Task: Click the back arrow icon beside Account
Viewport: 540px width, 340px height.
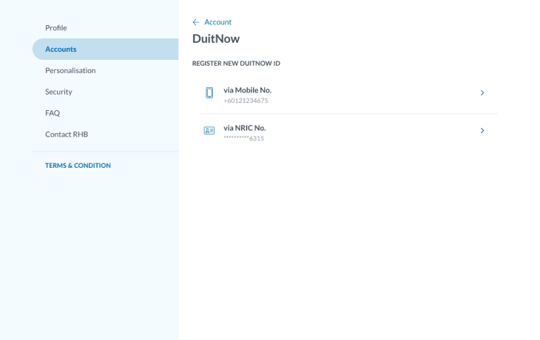Action: tap(196, 22)
